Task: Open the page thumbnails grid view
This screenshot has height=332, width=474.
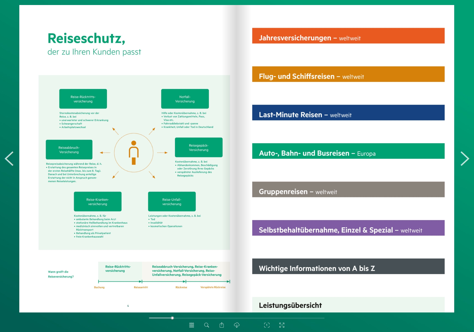Action: [x=192, y=325]
